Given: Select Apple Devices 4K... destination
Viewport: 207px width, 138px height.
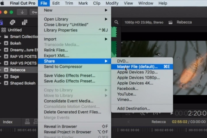Looking at the screenshot, I should [x=142, y=83].
